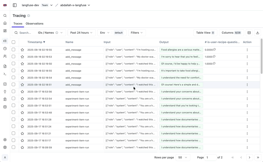This screenshot has width=263, height=162.
Task: Open the Playground terminal sidebar icon
Action: (x=5, y=74)
